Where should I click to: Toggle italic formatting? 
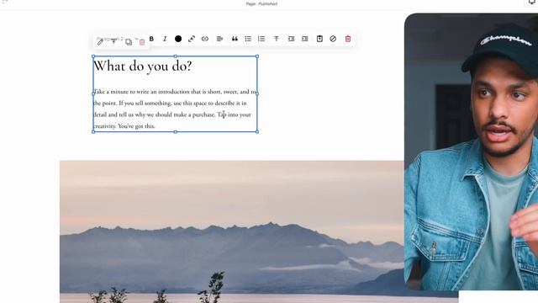165,39
